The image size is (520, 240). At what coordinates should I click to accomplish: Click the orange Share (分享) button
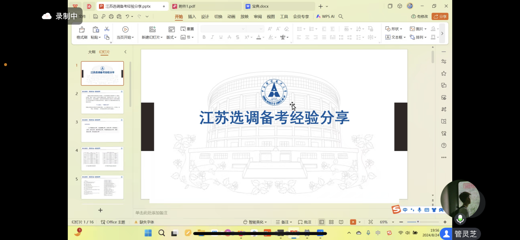click(440, 16)
